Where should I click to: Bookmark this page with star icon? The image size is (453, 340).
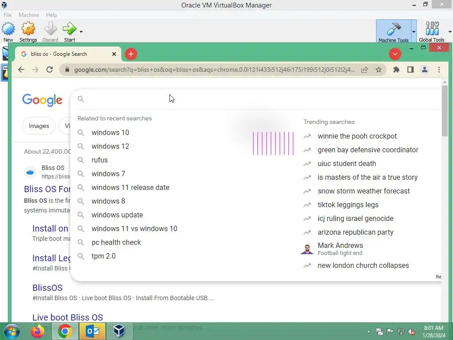coord(379,70)
